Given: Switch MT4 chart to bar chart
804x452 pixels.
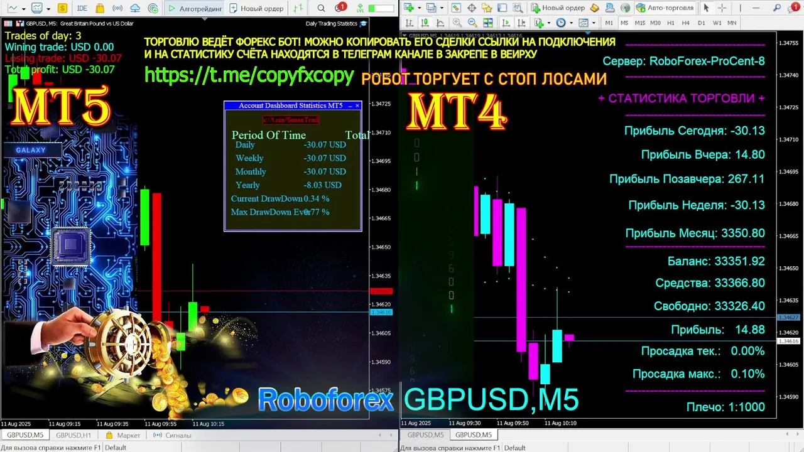Looking at the screenshot, I should tap(409, 23).
